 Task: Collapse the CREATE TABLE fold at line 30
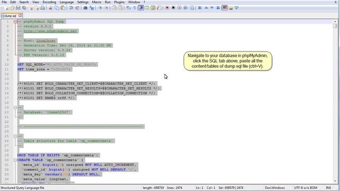[15, 160]
